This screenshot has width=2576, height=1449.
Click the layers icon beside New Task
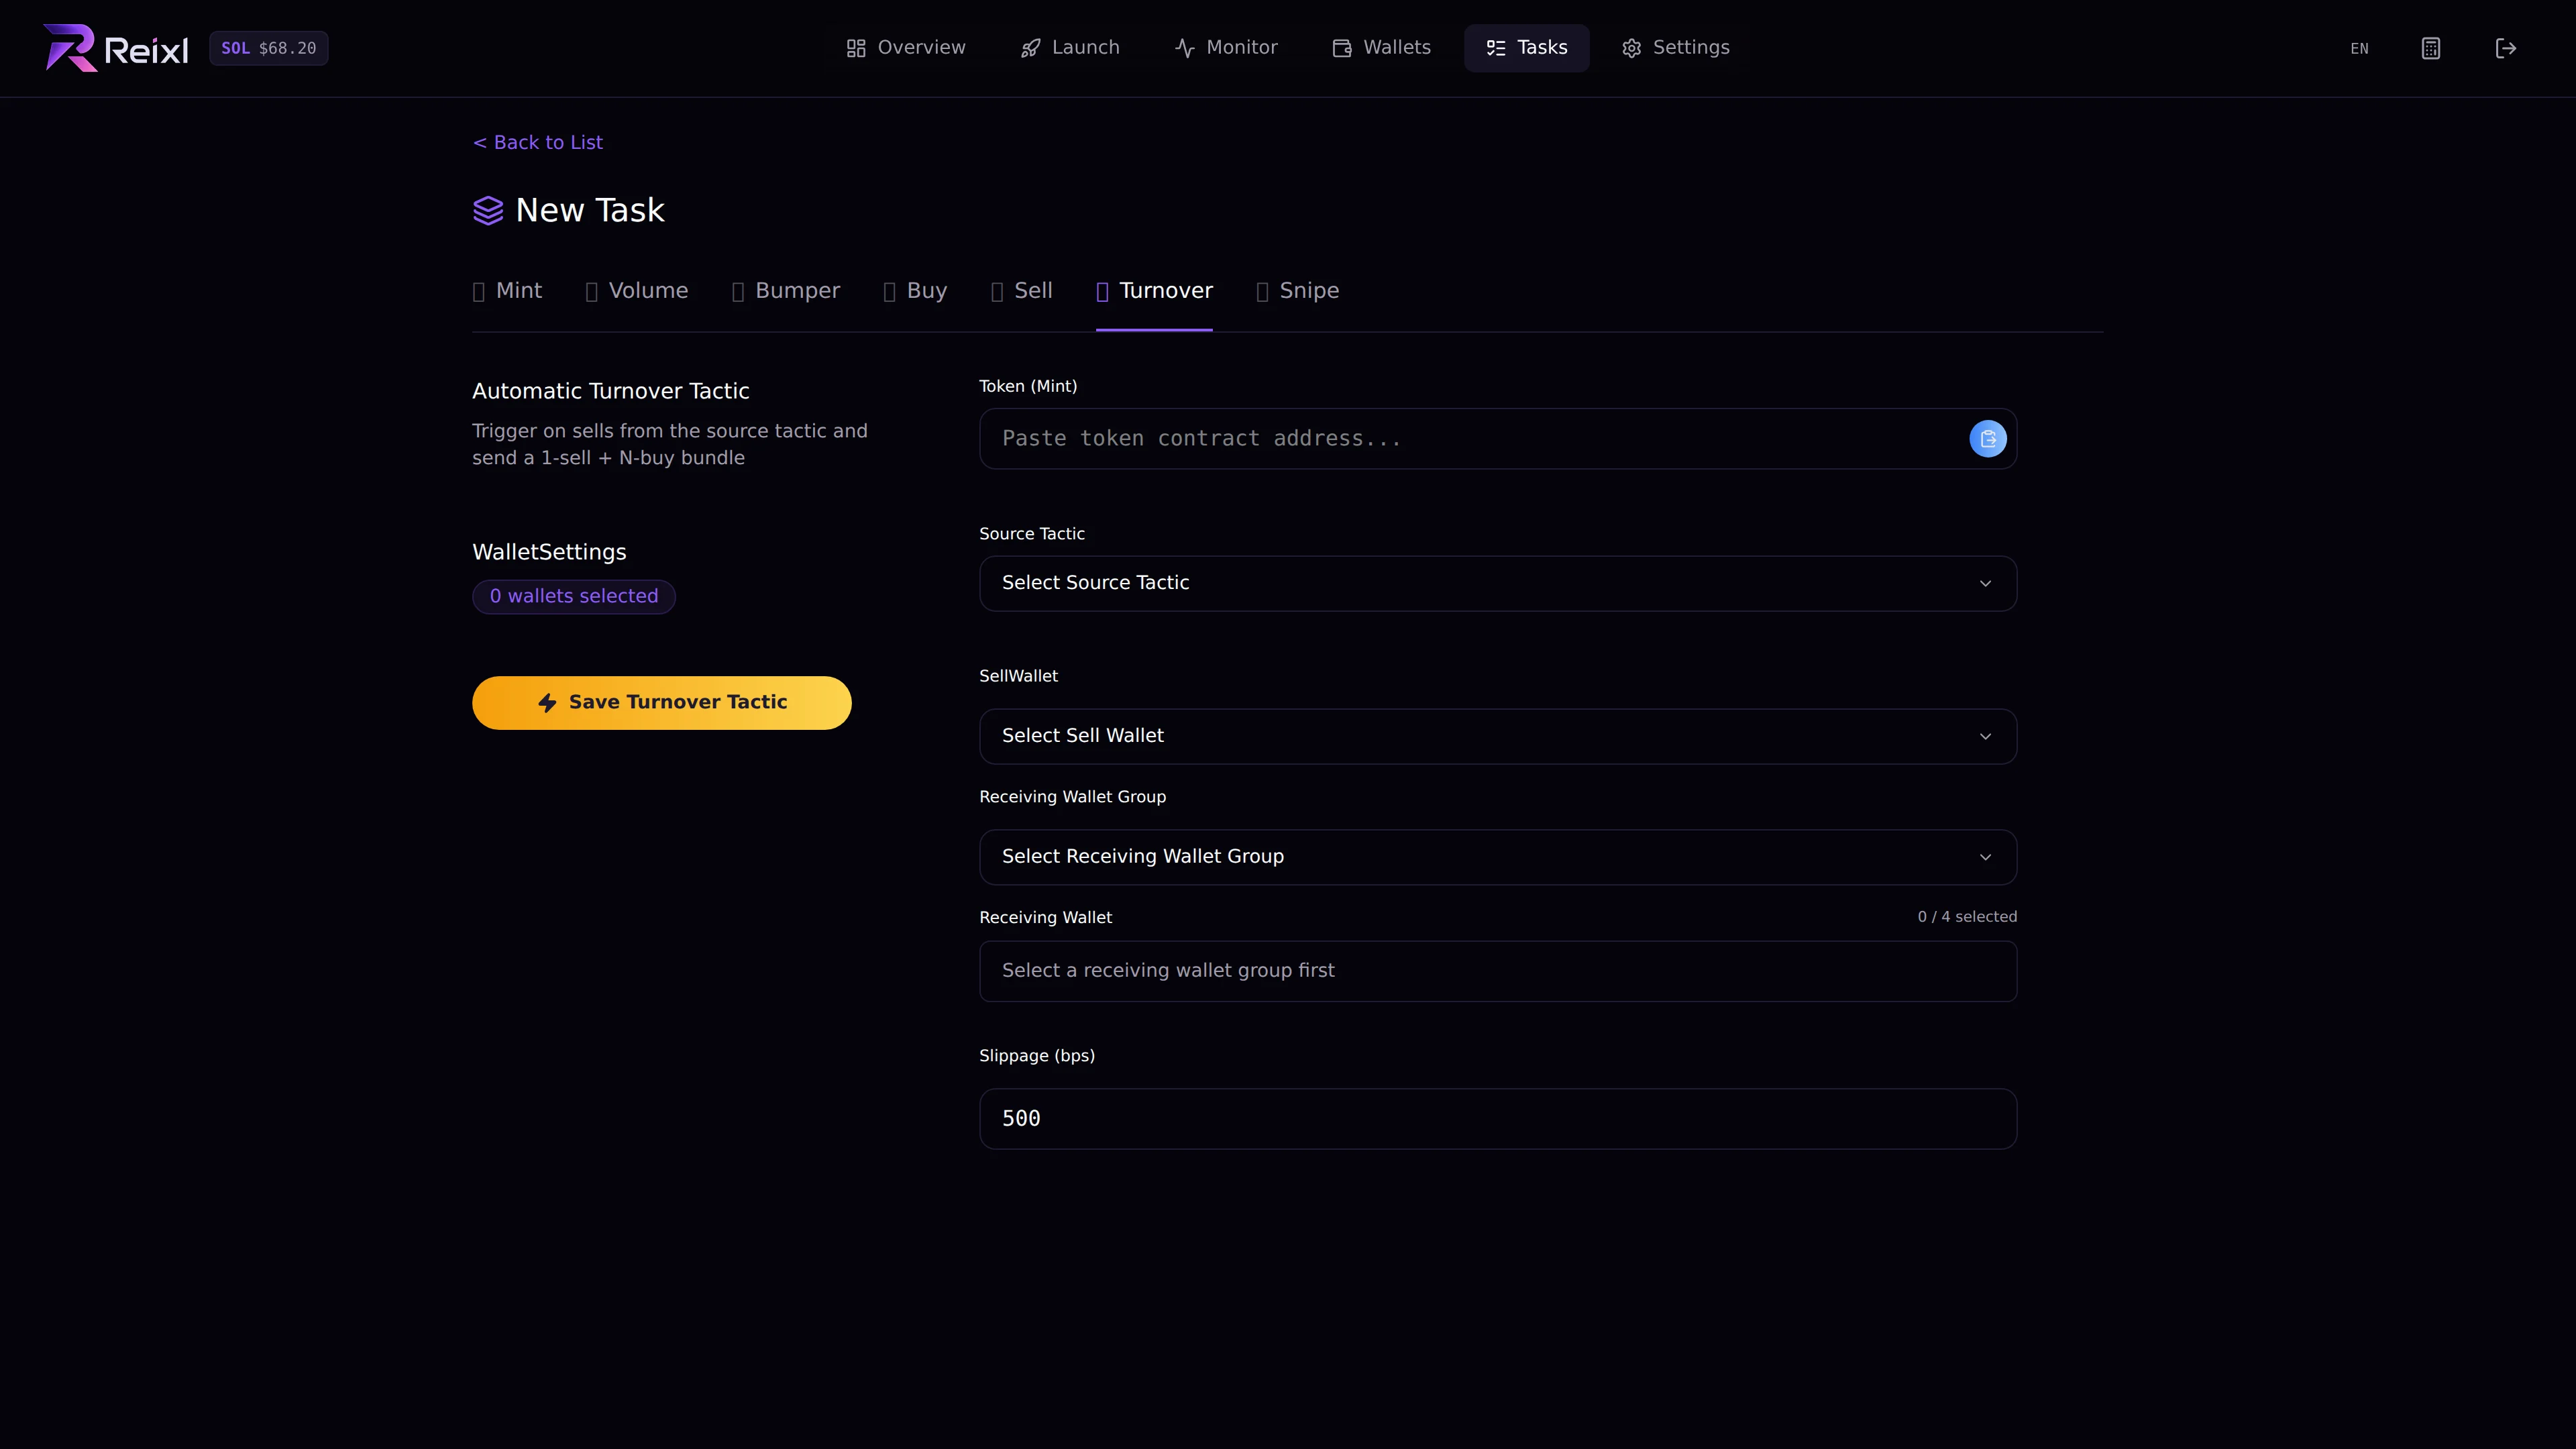pyautogui.click(x=488, y=210)
